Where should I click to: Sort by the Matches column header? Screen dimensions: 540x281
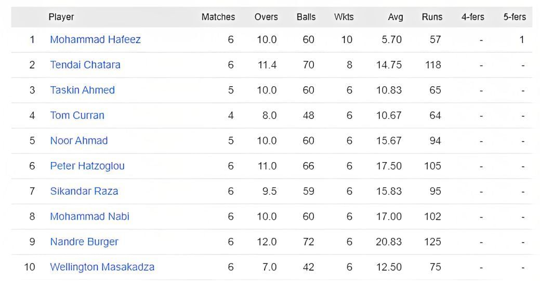[x=218, y=17]
